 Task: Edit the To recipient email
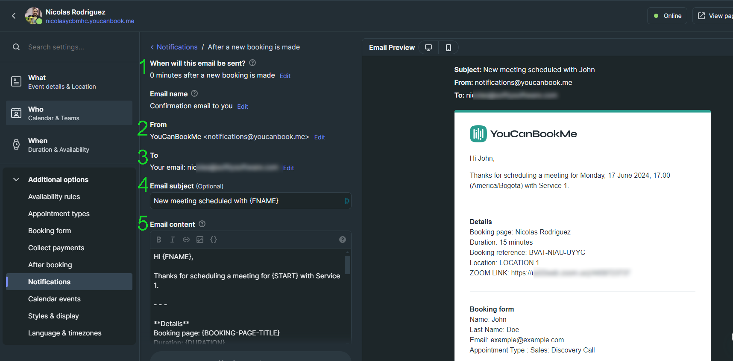[x=288, y=168]
